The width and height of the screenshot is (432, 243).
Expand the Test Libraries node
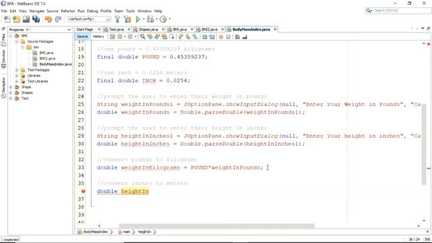click(x=16, y=81)
